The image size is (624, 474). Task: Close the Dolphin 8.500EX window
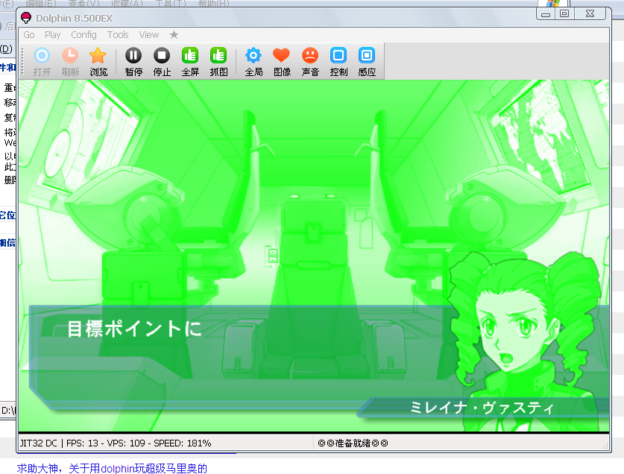click(x=590, y=13)
